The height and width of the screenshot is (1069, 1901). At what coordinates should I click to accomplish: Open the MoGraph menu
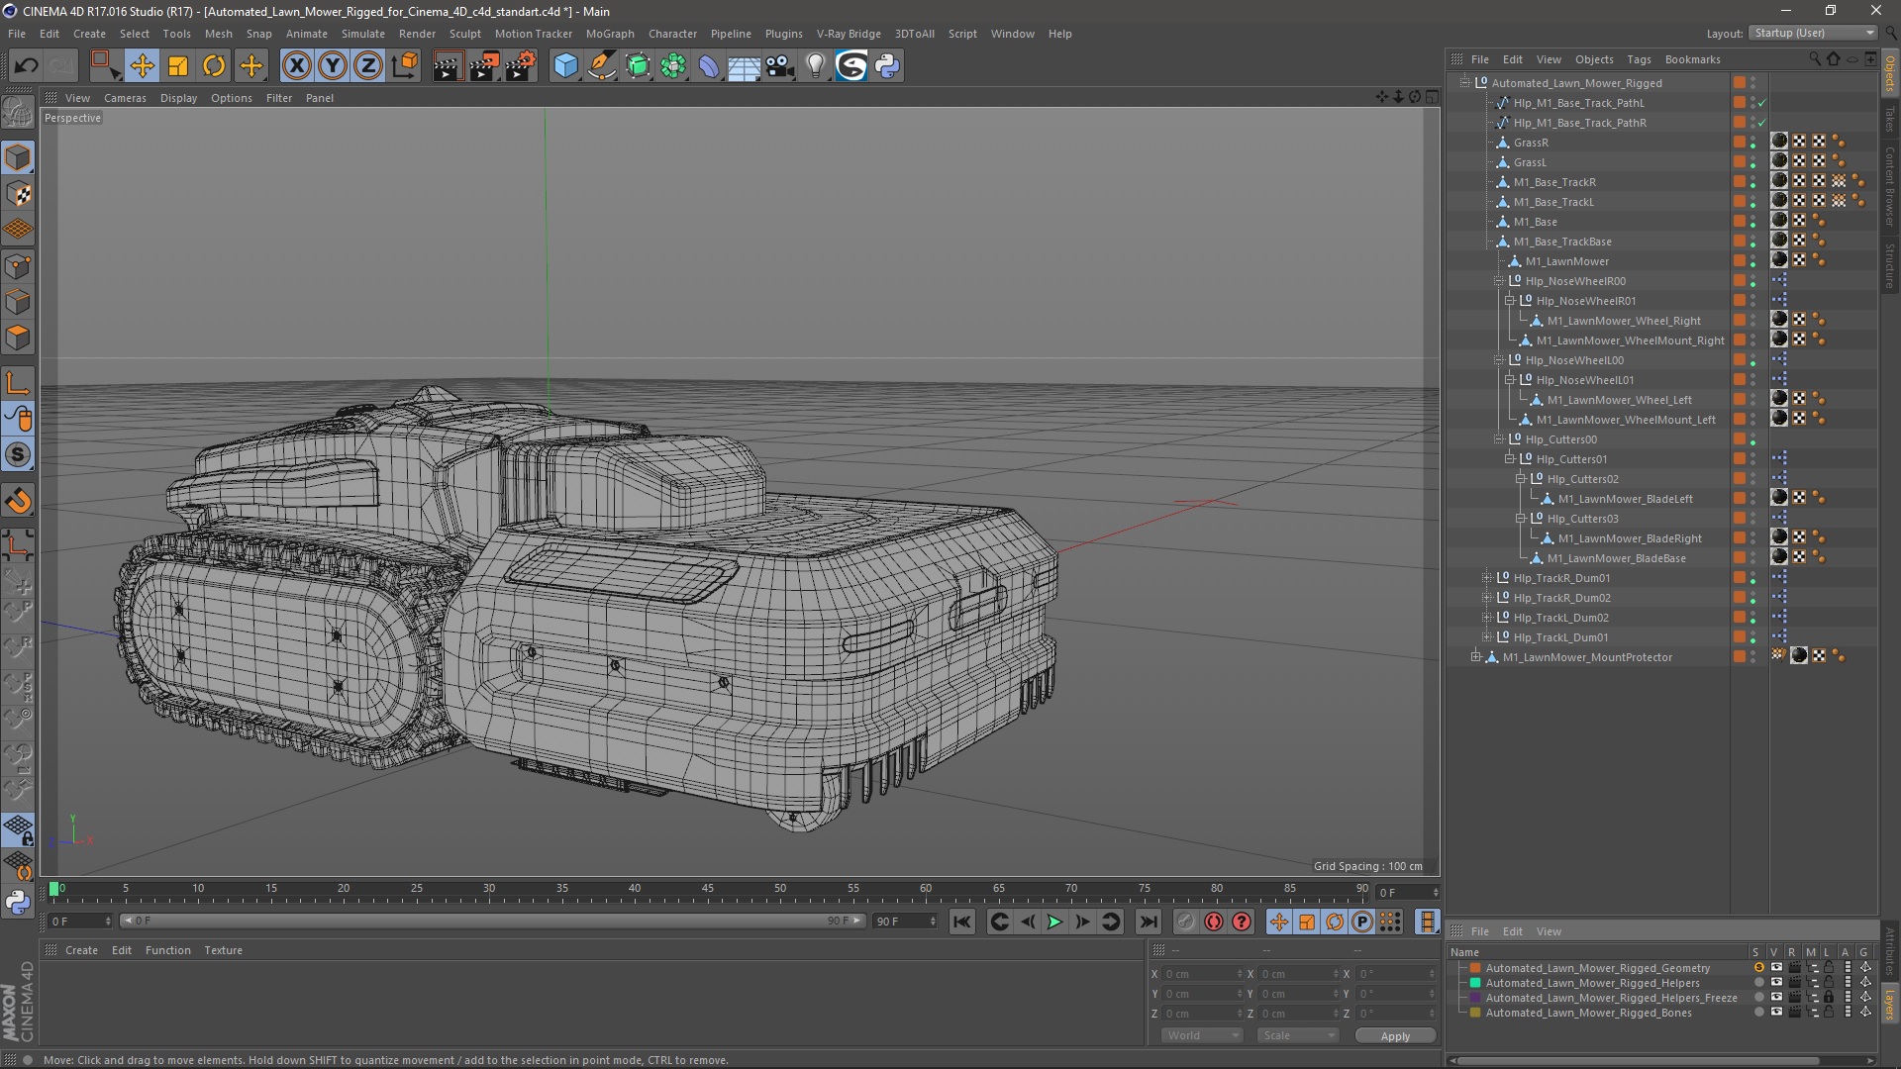click(610, 34)
